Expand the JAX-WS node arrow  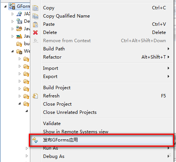12,14
